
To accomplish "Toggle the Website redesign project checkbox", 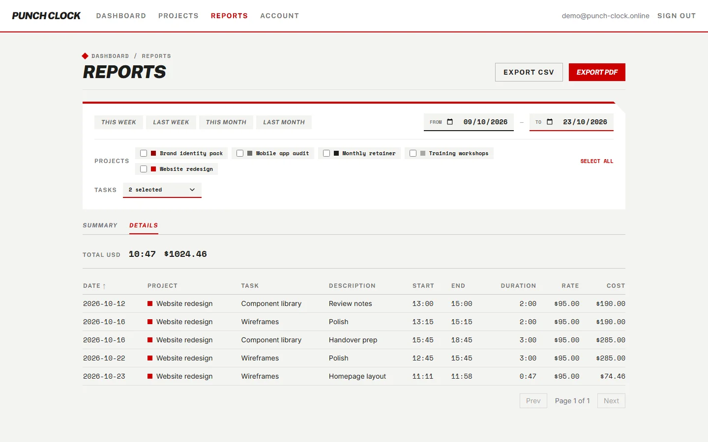I will pos(144,169).
